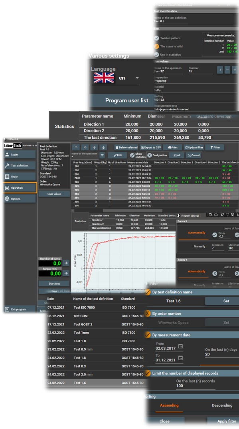Print the measurement table
The width and height of the screenshot is (239, 429).
click(x=173, y=148)
